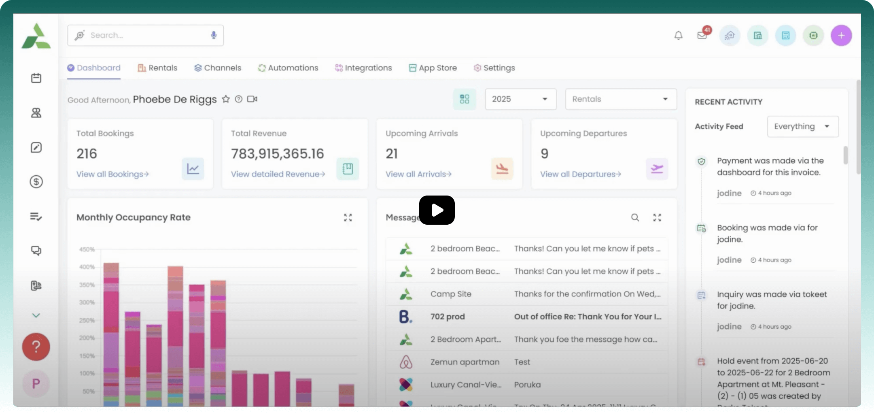Open the dollar finance icon in sidebar
Screen dimensions: 874x419
pyautogui.click(x=36, y=181)
